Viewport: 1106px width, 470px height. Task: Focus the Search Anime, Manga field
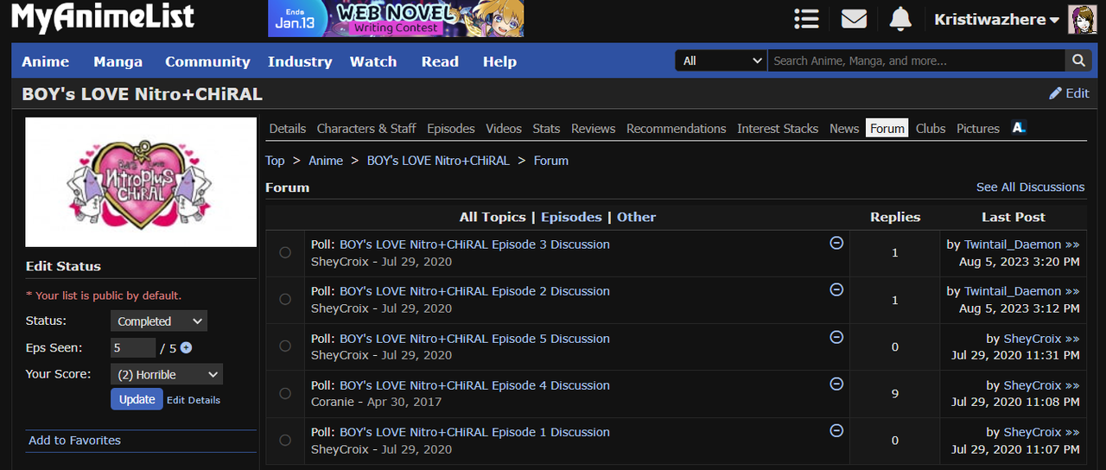[917, 60]
